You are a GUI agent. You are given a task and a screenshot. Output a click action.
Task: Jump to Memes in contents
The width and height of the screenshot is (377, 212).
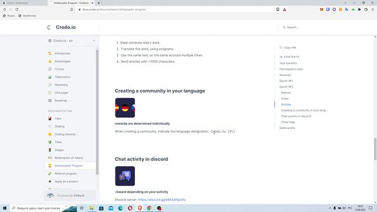[x=286, y=93]
